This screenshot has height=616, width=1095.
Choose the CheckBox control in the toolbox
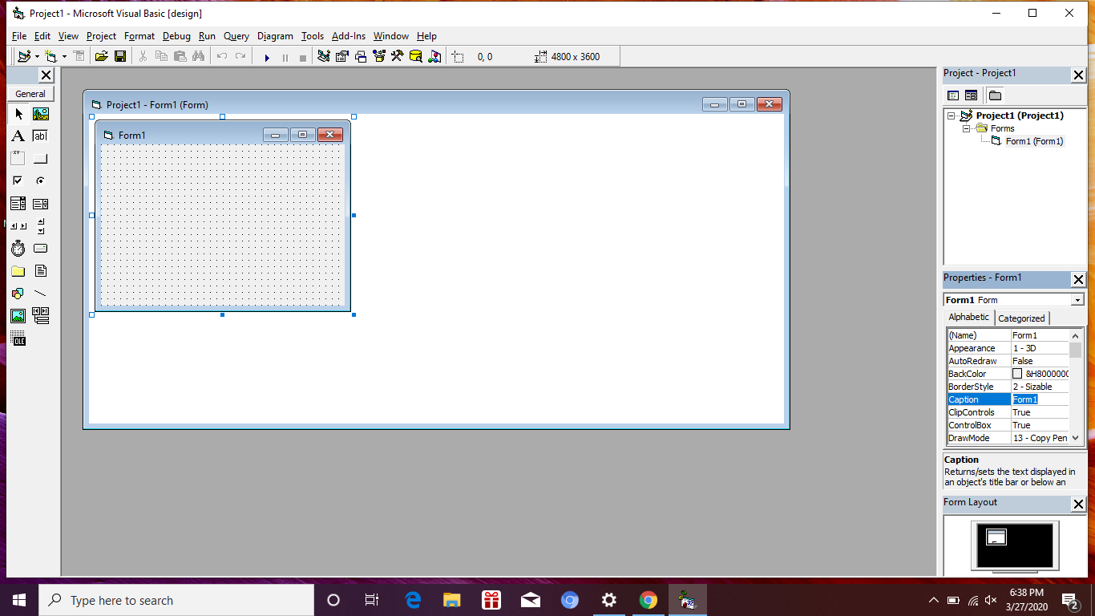(x=18, y=181)
